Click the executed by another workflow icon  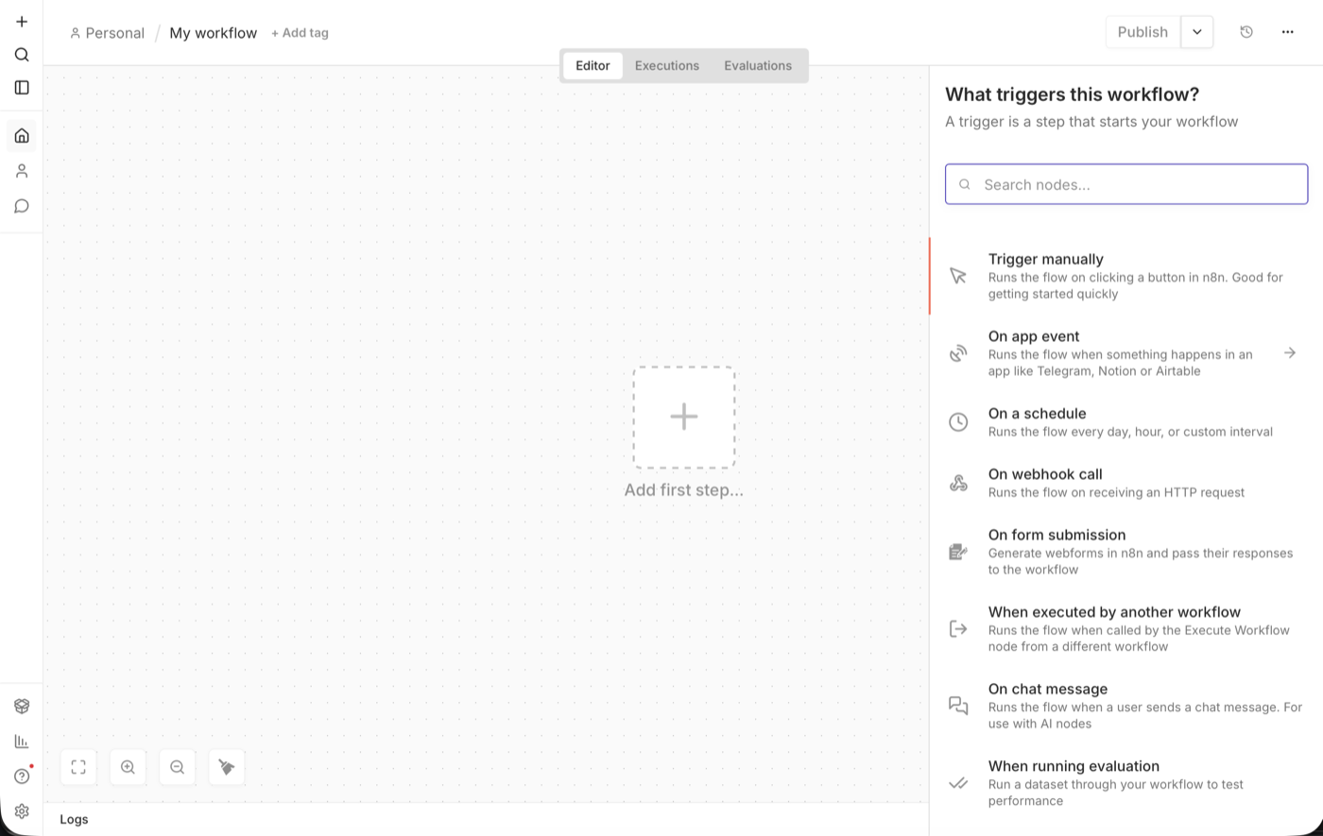click(958, 629)
